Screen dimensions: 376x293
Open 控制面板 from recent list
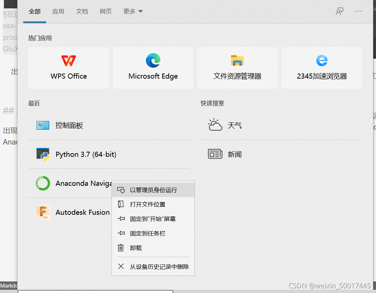coord(109,125)
